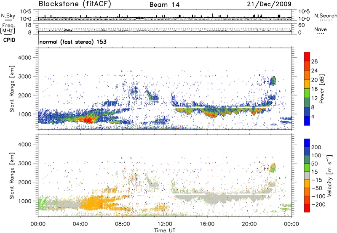Select the "CPID" row label

tap(9, 40)
